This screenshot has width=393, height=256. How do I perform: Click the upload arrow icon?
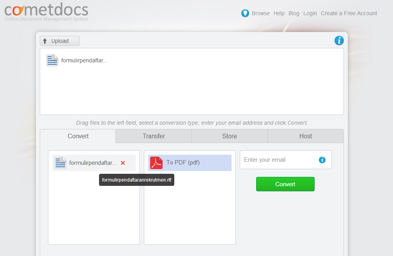click(x=45, y=41)
